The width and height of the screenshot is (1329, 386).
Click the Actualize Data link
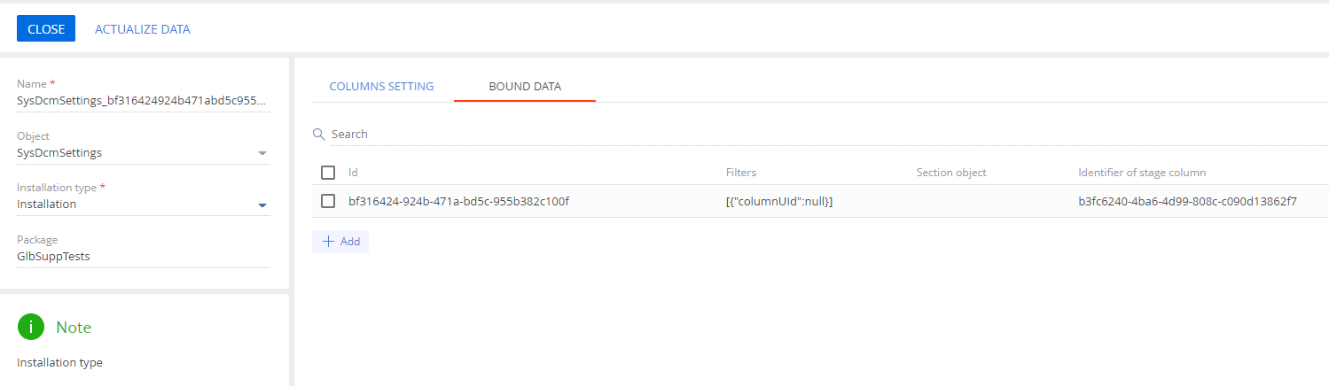point(143,29)
